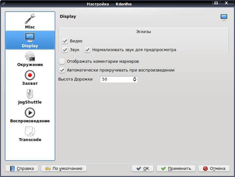
Task: Open the Misc settings wrench icon
Action: 30,19
